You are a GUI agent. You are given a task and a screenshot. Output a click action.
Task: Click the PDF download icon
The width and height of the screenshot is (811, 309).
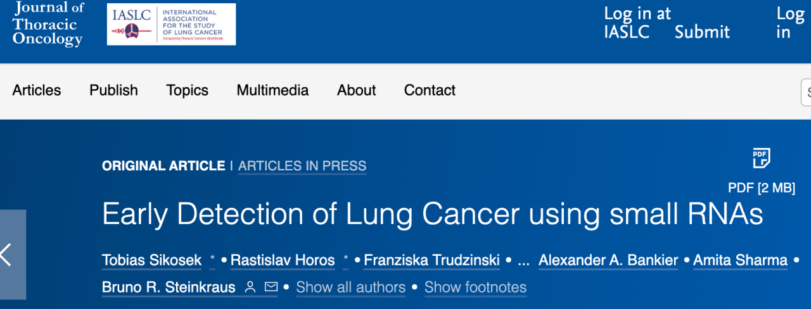pos(761,158)
